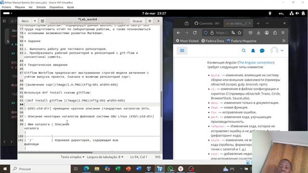The height and width of the screenshot is (173, 308).
Task: Open Firefox application menu
Action: coord(283,33)
